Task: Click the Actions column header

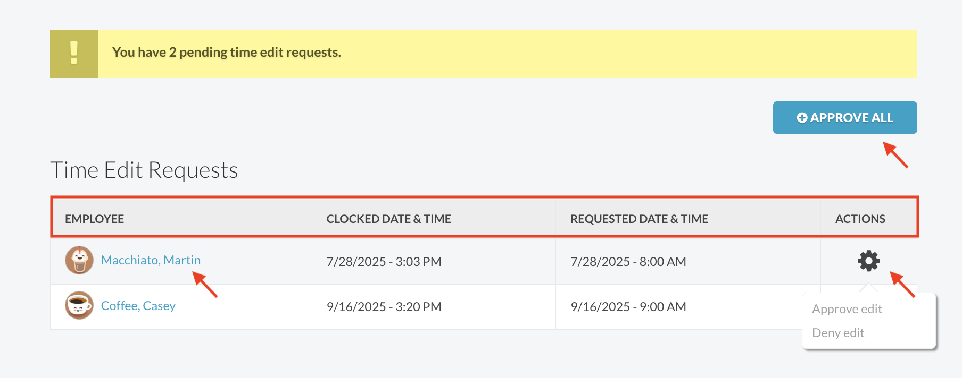Action: (860, 219)
